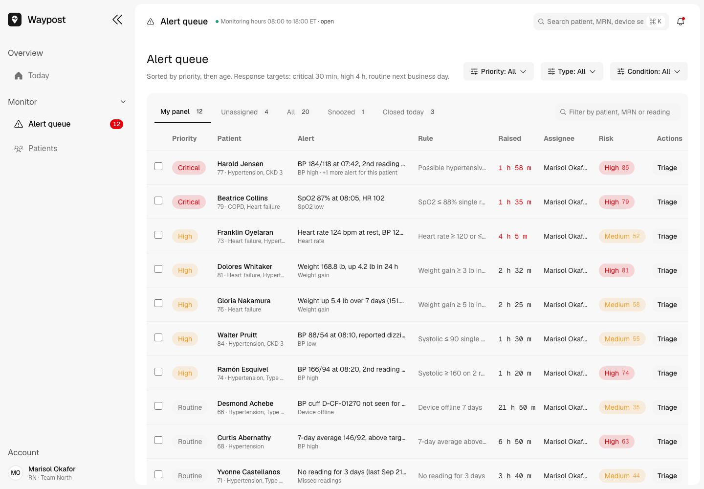This screenshot has width=704, height=489.
Task: Click the filter sliders icon on Condition
Action: 621,71
